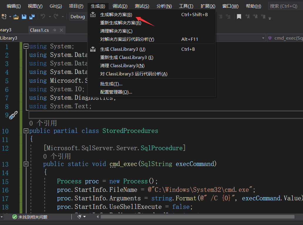Open the 视图(V) menu
Screen dimensions: 303x225
tap(35, 6)
